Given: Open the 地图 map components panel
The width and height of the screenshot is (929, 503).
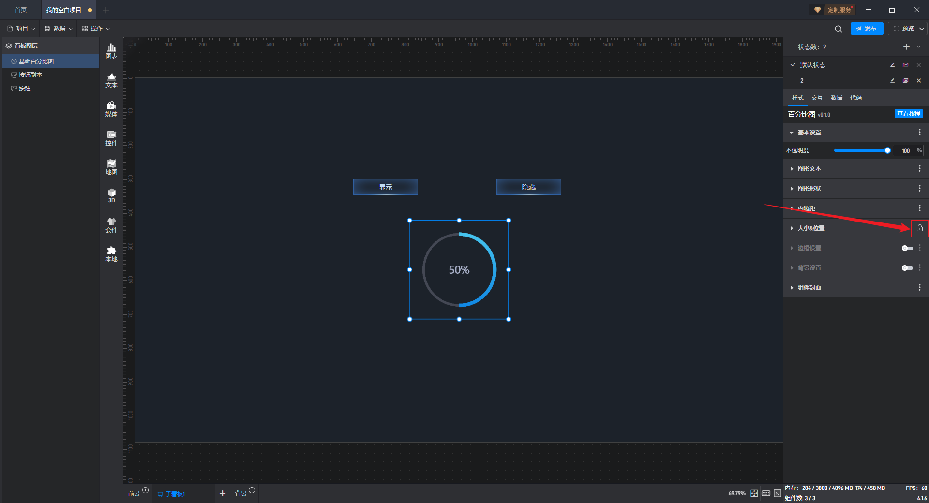Looking at the screenshot, I should [x=111, y=167].
